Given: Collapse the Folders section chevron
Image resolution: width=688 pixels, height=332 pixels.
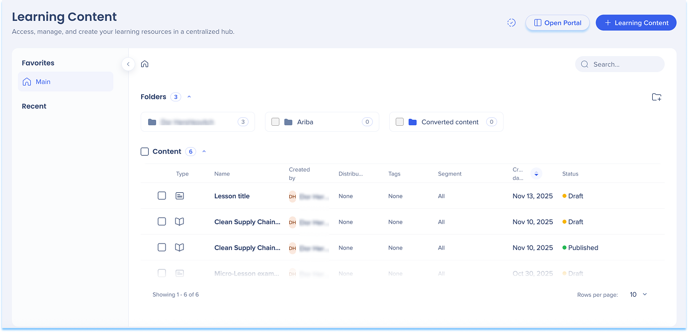Looking at the screenshot, I should click(189, 97).
